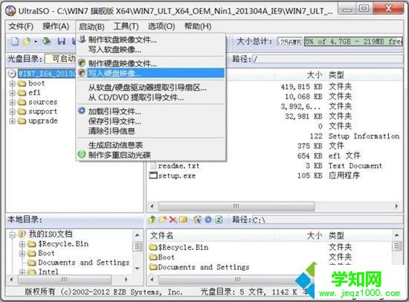This screenshot has height=302, width=409.
Task: Click the $Recycle.Bin folder icon in local file list
Action: [153, 247]
